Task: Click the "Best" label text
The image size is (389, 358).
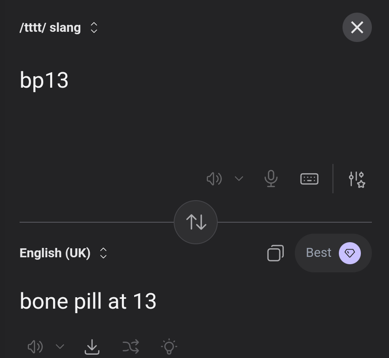Action: pyautogui.click(x=318, y=253)
